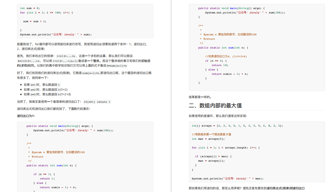This screenshot has width=326, height=192.
Task: Click the bold text 递归出口为1:
Action: point(26,116)
